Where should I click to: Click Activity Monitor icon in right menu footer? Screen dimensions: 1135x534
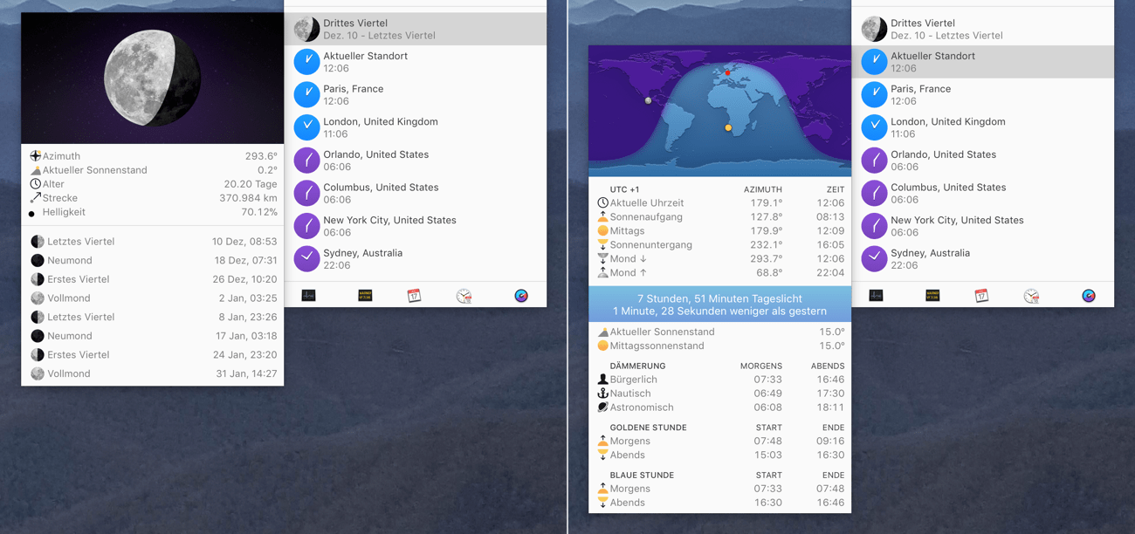tap(877, 296)
